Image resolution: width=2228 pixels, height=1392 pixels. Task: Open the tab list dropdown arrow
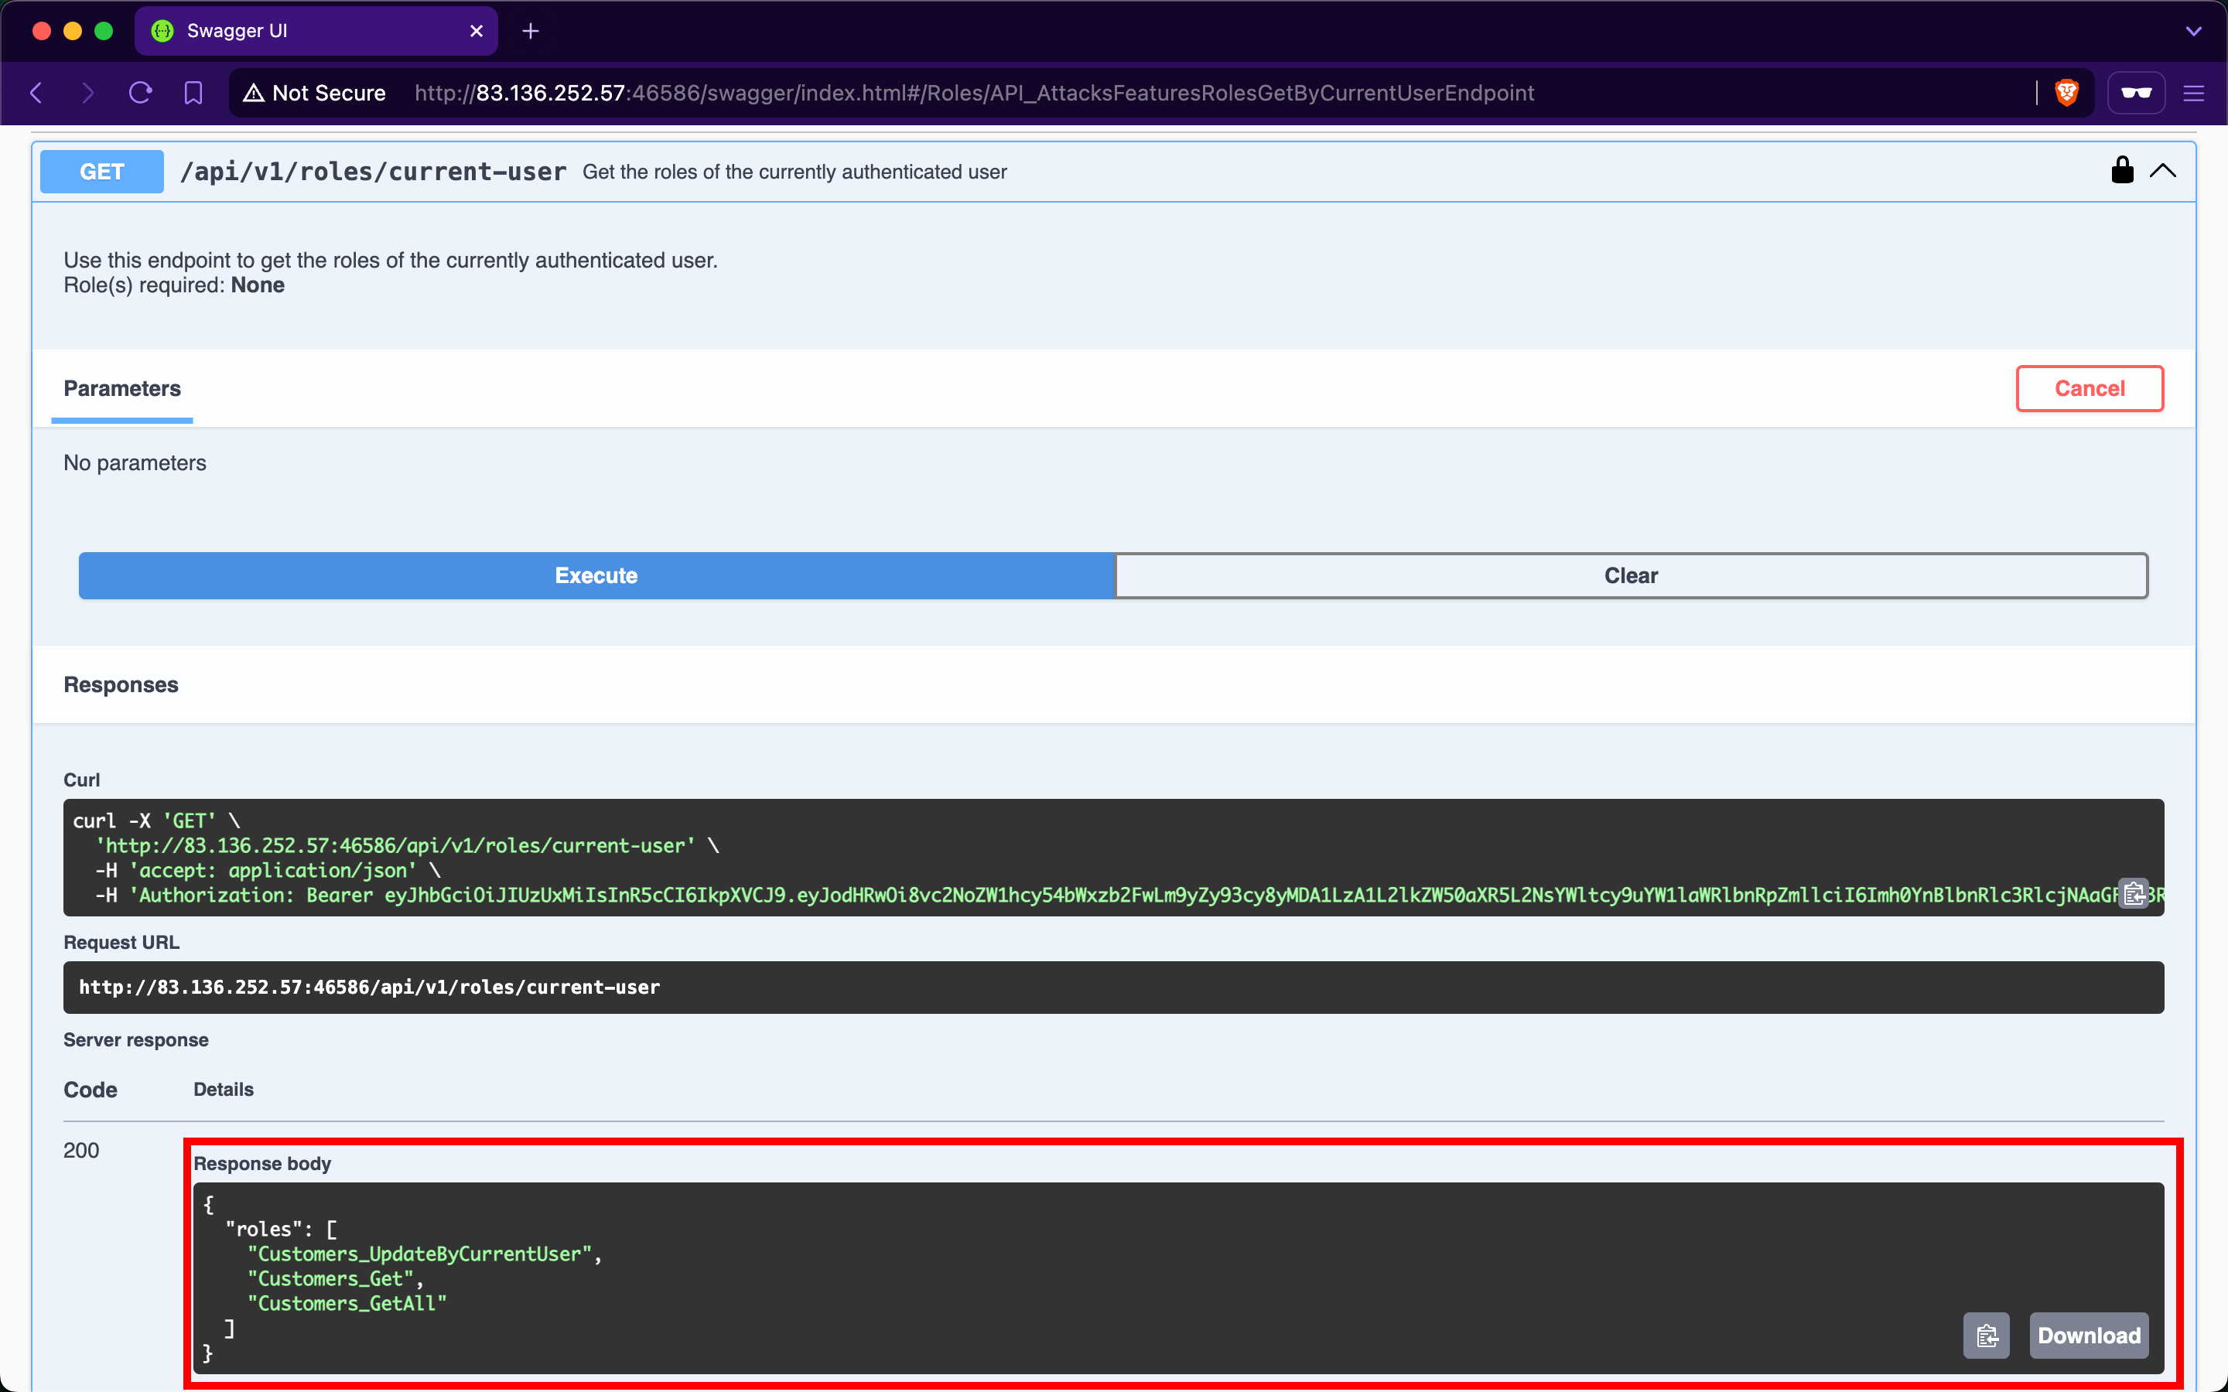pyautogui.click(x=2194, y=31)
